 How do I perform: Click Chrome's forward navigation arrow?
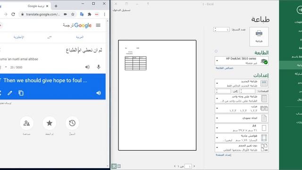point(6,14)
